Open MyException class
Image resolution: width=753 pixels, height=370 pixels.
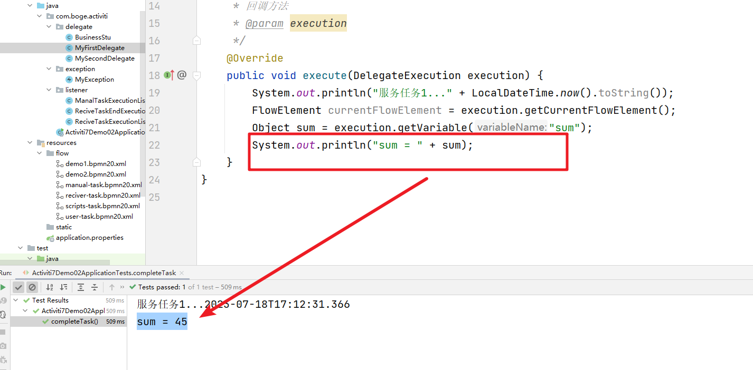coord(95,80)
